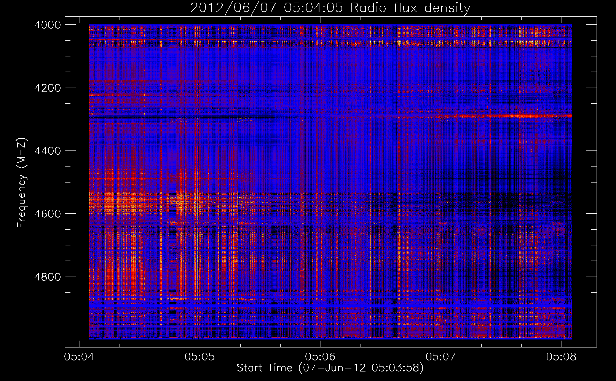The width and height of the screenshot is (616, 381).
Task: Click the plot title 'Radio flux density'
Action: tap(410, 8)
